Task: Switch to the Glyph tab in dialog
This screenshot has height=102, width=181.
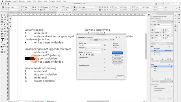Action: coord(101,40)
